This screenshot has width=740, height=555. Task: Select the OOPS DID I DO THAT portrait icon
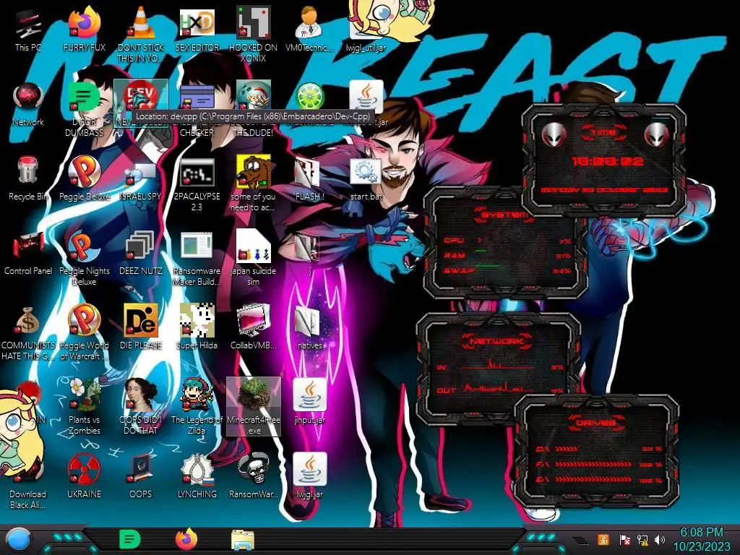pos(141,395)
